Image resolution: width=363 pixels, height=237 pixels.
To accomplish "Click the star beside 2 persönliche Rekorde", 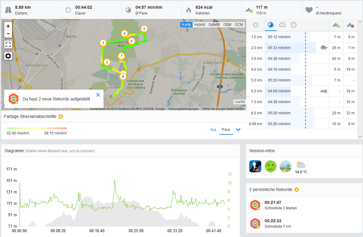I will click(296, 189).
